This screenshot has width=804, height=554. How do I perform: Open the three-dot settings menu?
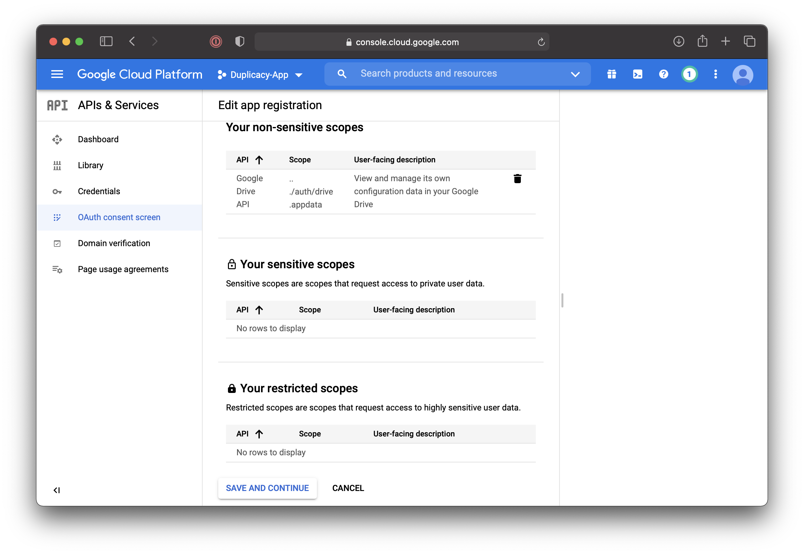tap(715, 74)
